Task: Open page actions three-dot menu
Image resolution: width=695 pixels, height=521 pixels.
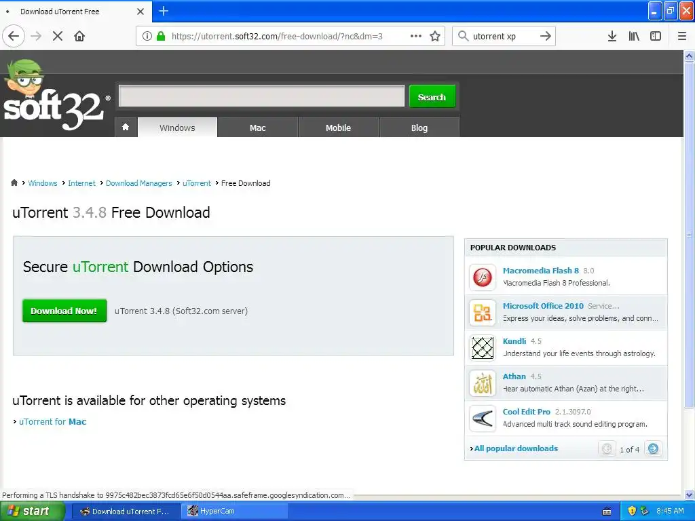Action: click(416, 36)
